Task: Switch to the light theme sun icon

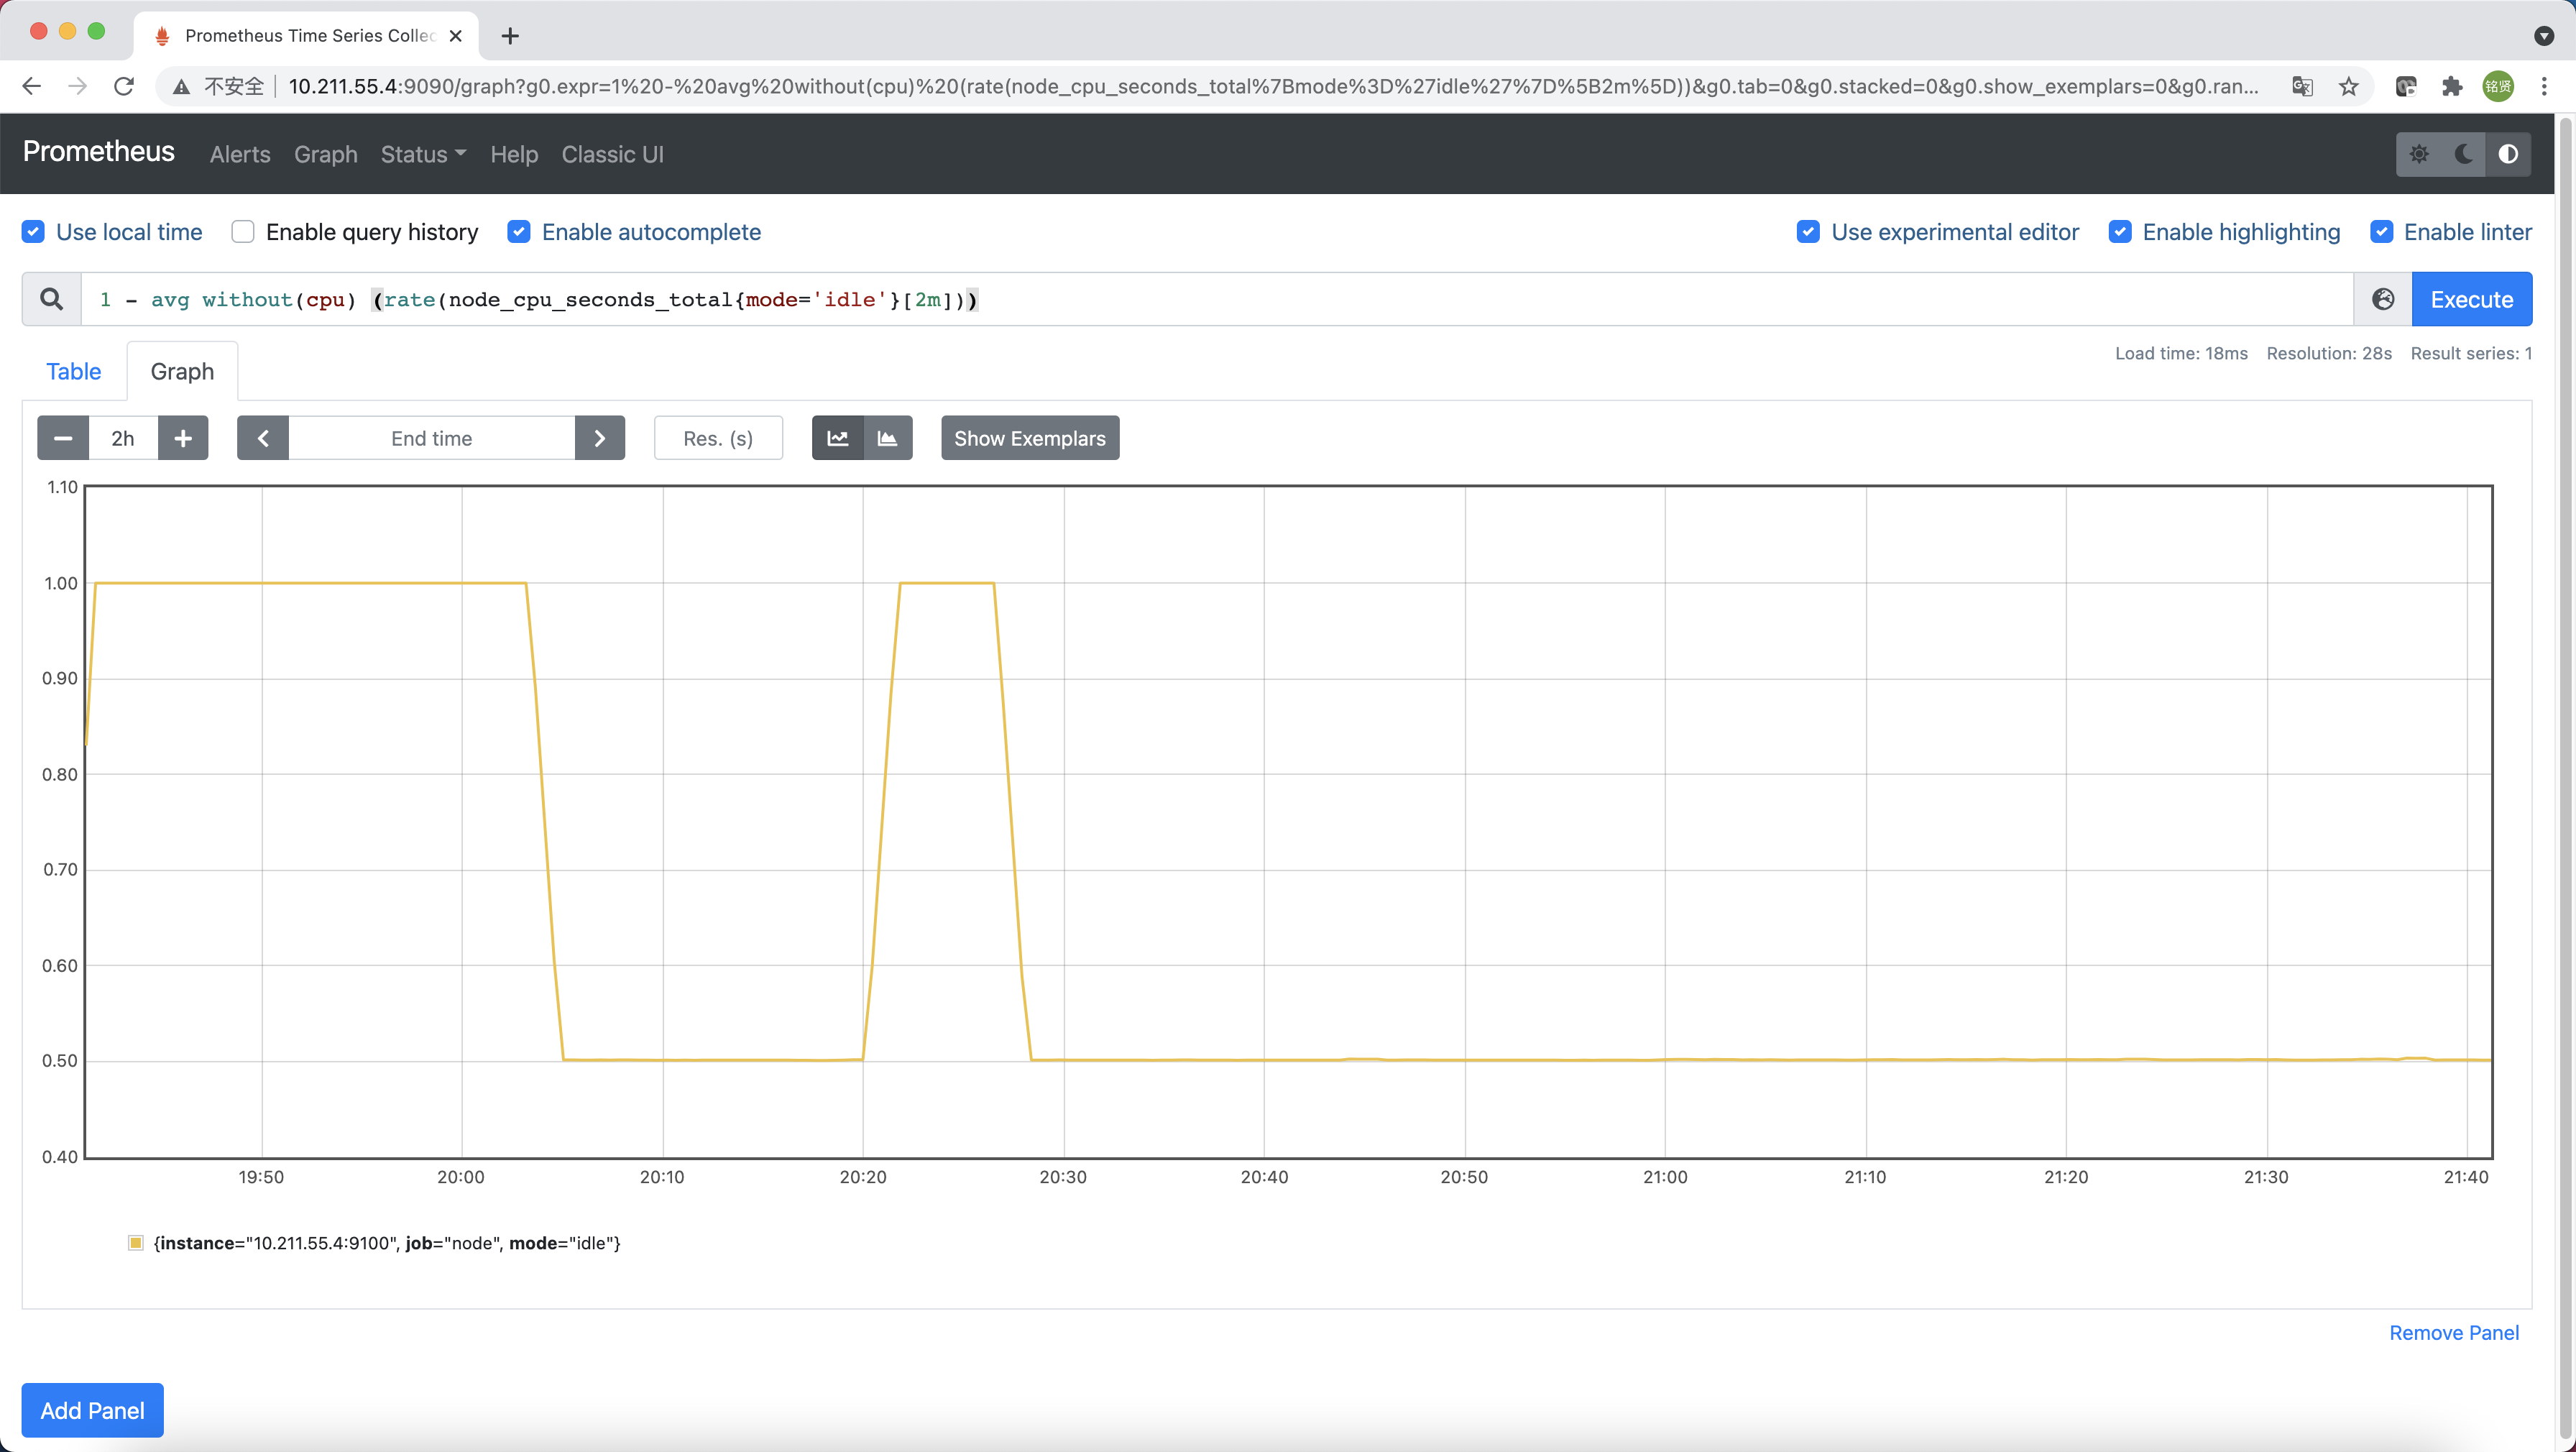Action: point(2419,154)
